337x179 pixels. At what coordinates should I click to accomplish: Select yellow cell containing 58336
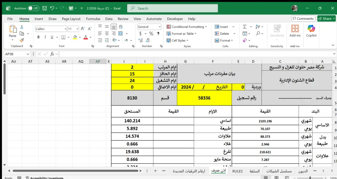[x=205, y=98]
